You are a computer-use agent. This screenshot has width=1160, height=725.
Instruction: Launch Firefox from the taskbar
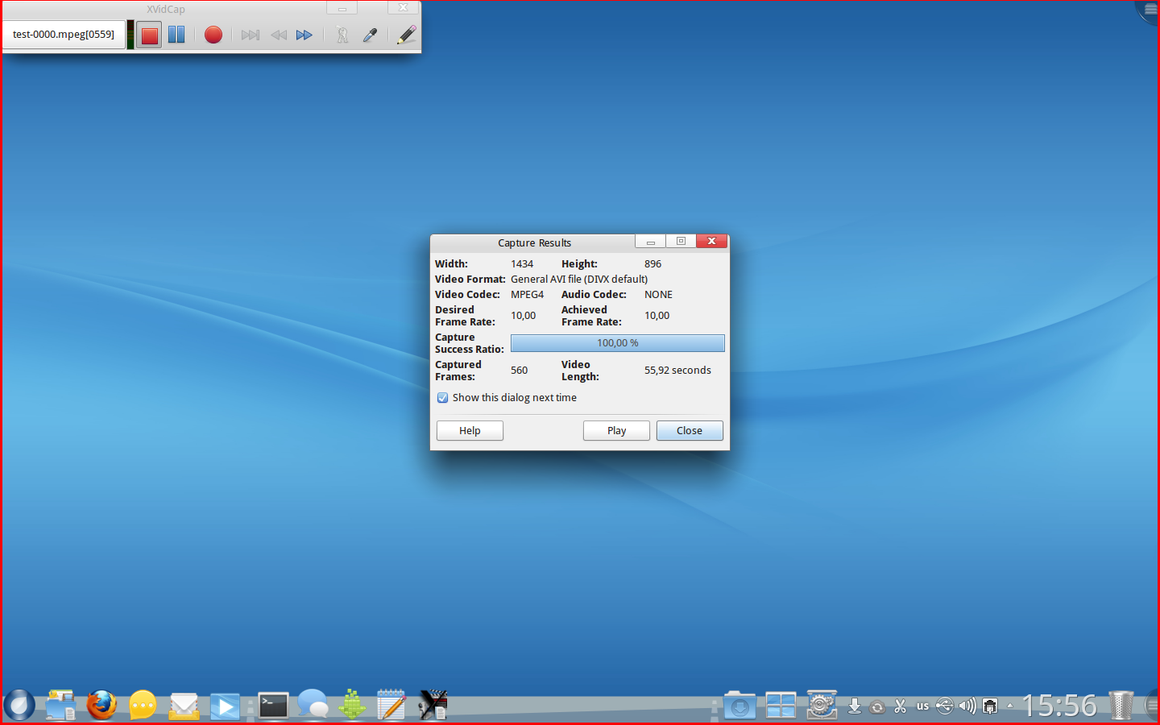coord(101,706)
